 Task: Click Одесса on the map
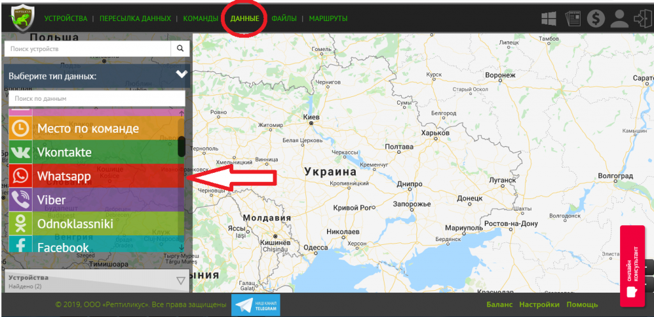316,248
